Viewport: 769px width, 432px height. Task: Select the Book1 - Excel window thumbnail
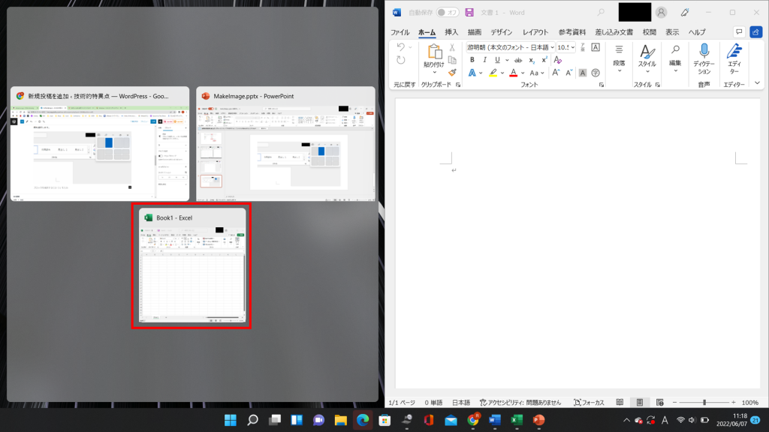coord(191,267)
